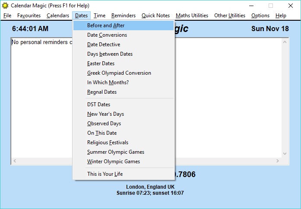Choose On This Date item

[x=102, y=133]
